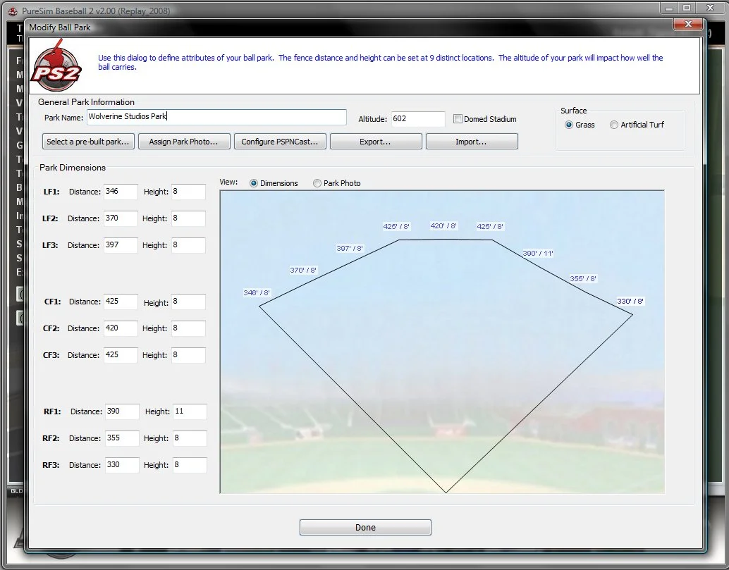Click the CF2 Distance field showing 420
The height and width of the screenshot is (570, 729).
[121, 328]
